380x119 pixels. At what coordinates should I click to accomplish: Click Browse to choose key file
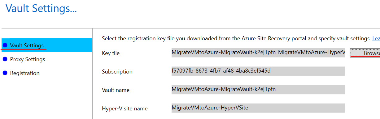(x=365, y=53)
